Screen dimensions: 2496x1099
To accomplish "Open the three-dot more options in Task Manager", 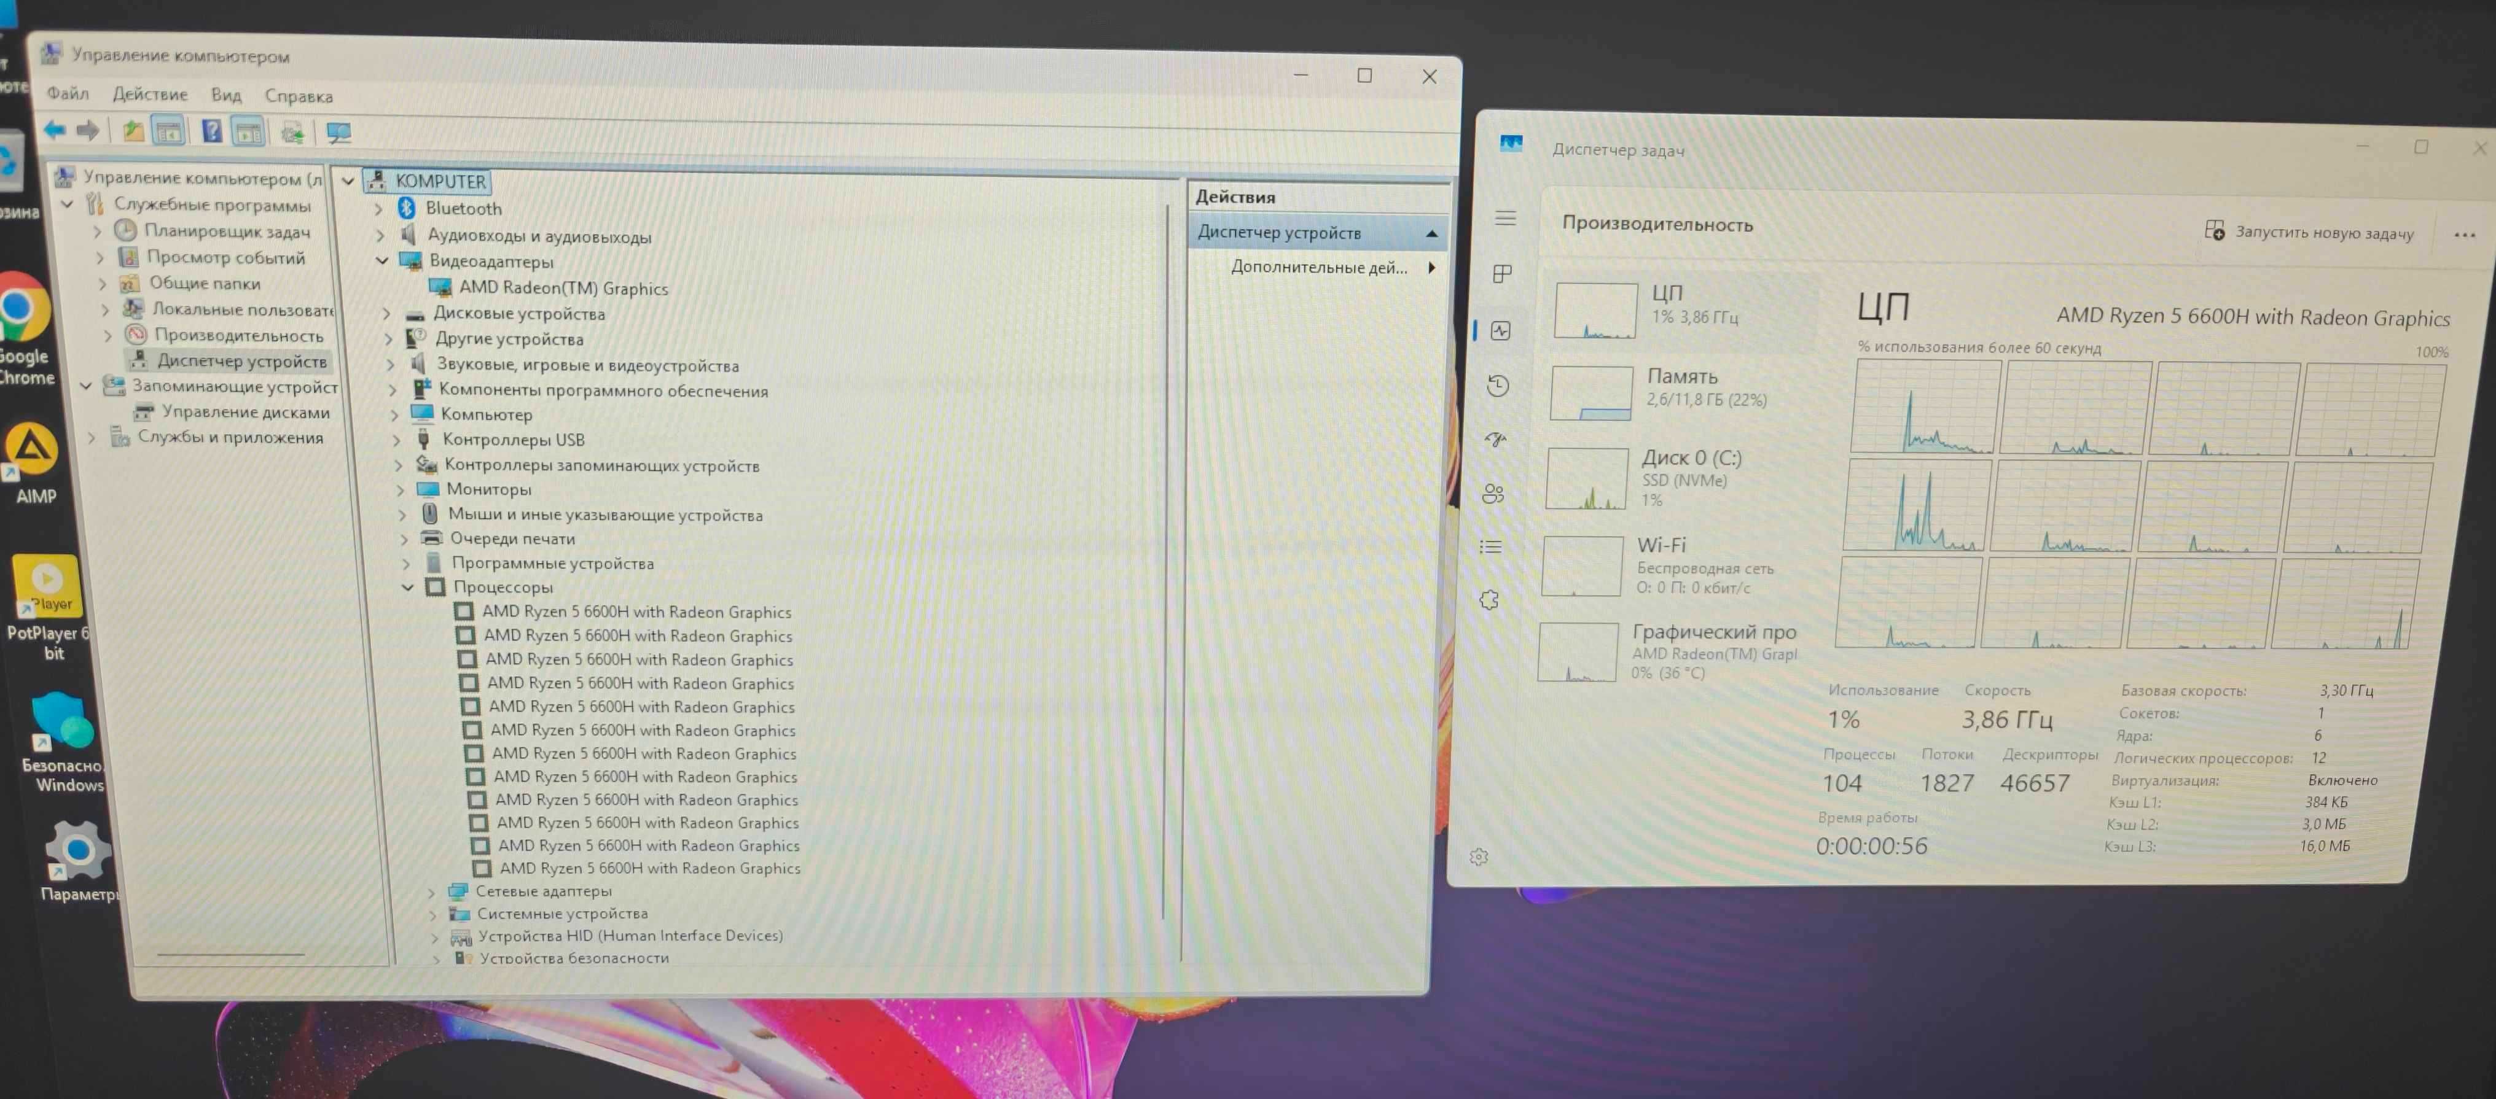I will click(2464, 235).
